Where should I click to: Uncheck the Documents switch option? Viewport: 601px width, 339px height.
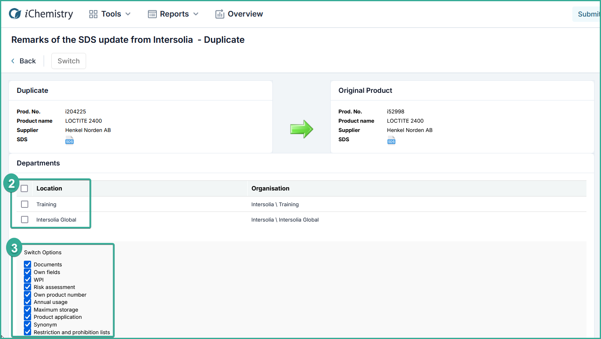[27, 264]
